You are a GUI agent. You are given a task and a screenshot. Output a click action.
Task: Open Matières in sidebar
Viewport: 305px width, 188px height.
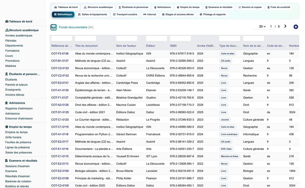click(x=11, y=66)
